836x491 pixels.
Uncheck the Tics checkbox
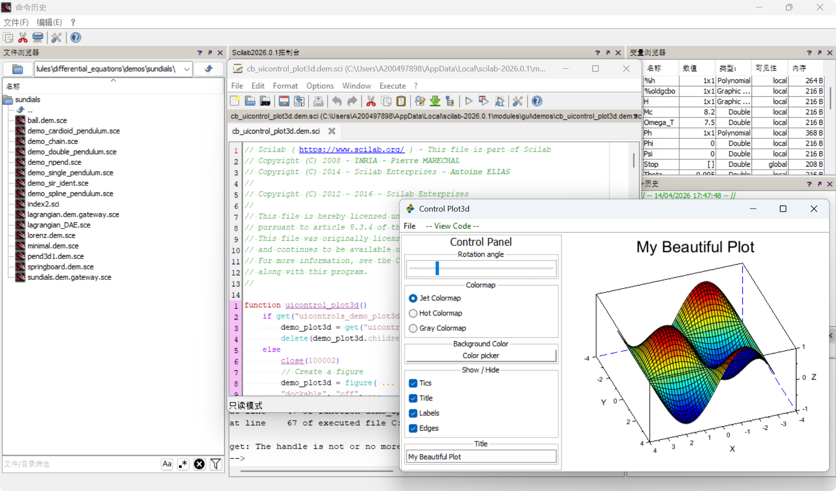point(413,383)
